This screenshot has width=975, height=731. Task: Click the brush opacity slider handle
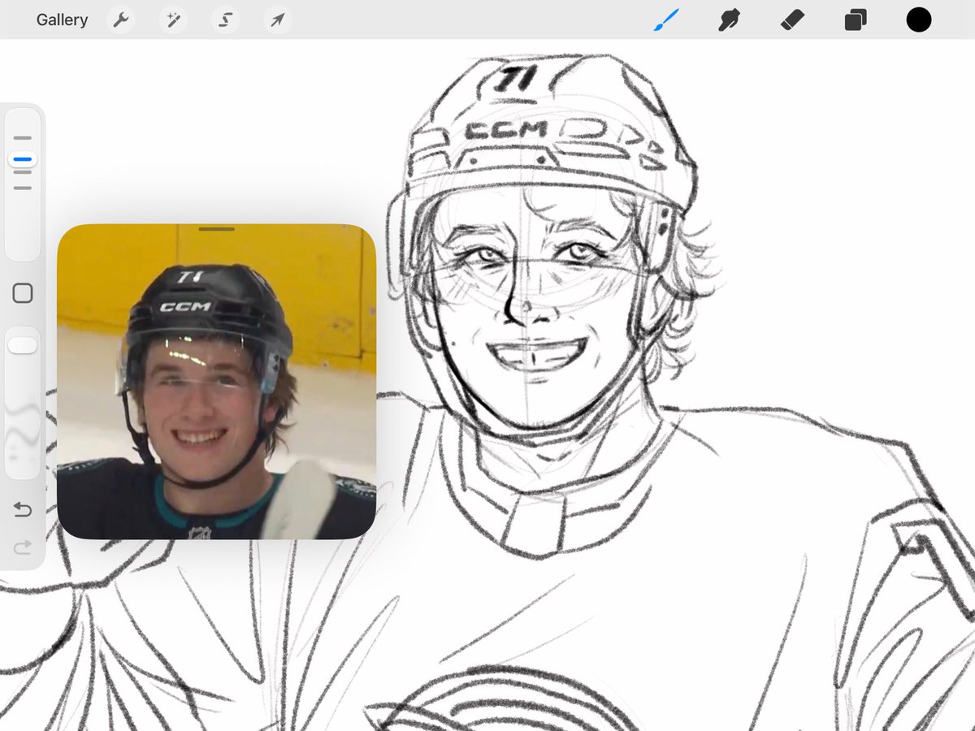(23, 345)
